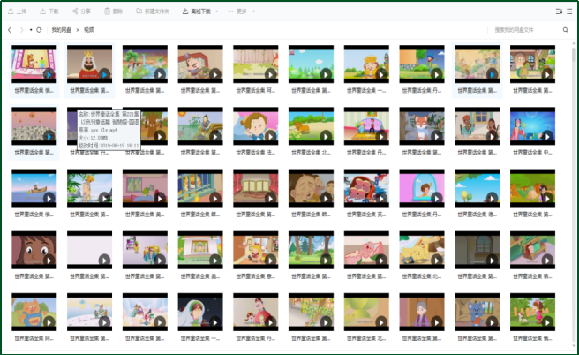
Task: Click the vertical scrollbar thumb
Action: click(x=574, y=54)
